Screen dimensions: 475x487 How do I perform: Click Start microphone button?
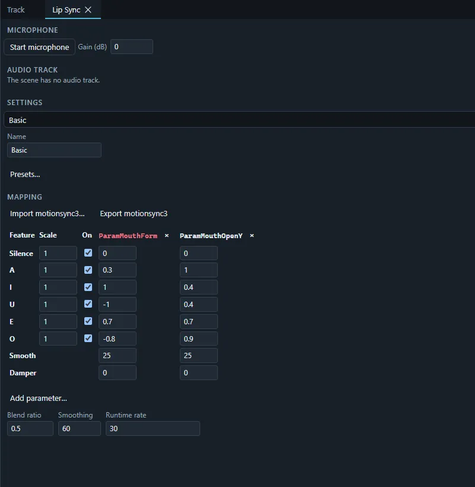(x=39, y=47)
